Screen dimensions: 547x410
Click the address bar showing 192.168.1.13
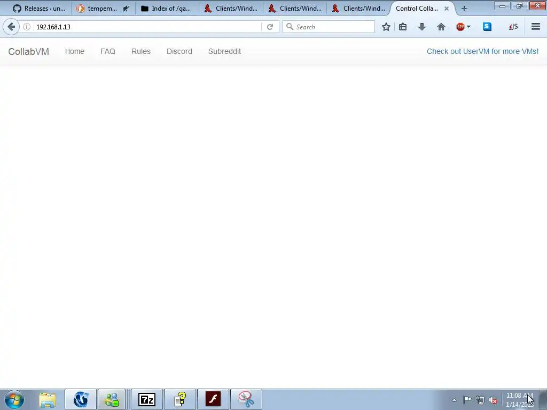[146, 27]
